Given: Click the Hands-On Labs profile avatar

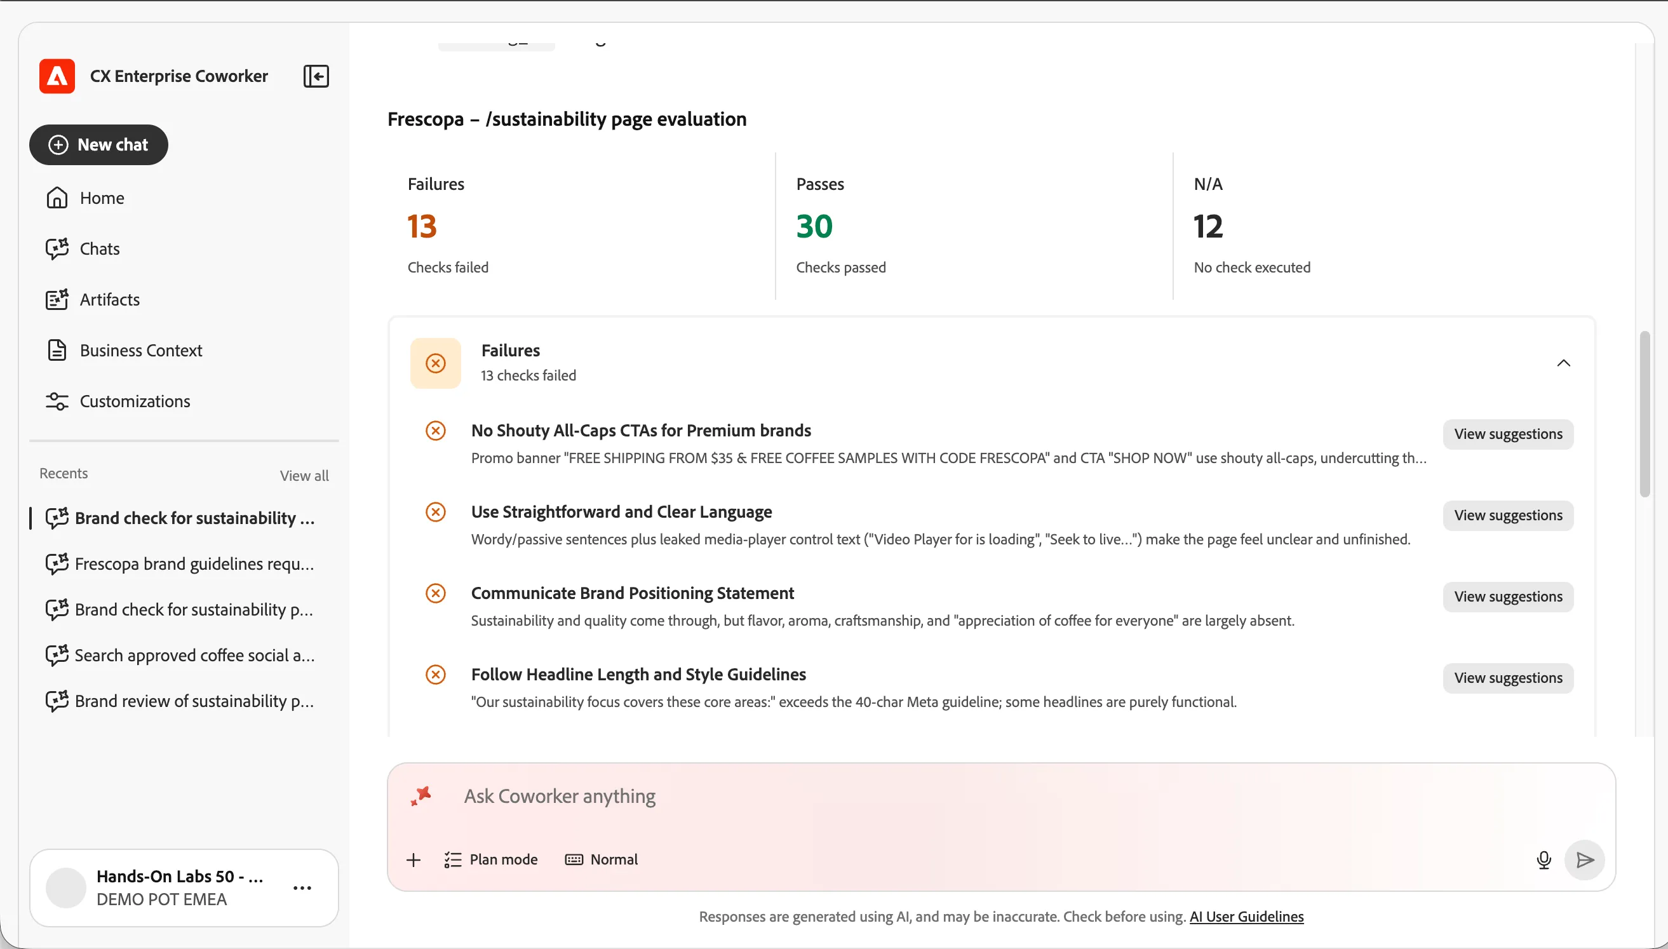Looking at the screenshot, I should 66,888.
